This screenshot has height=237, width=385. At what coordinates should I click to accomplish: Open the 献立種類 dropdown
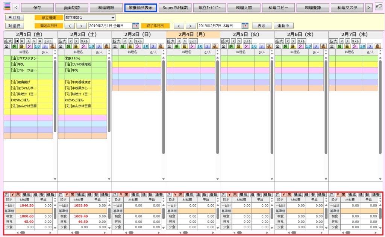pyautogui.click(x=89, y=18)
